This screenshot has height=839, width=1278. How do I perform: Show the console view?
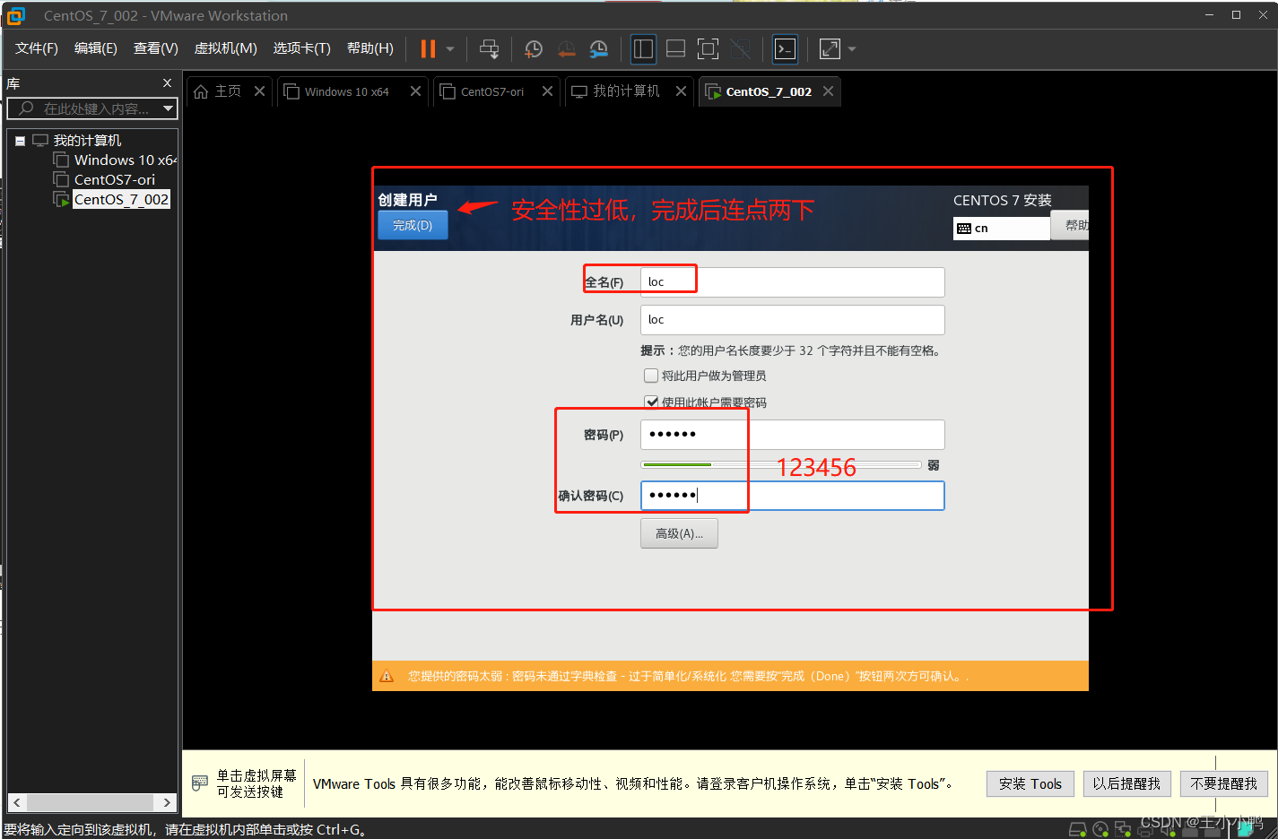[785, 49]
